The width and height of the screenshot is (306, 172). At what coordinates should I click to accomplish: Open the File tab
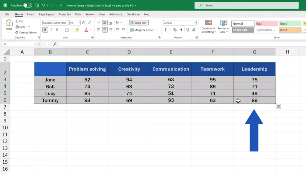(x=7, y=14)
